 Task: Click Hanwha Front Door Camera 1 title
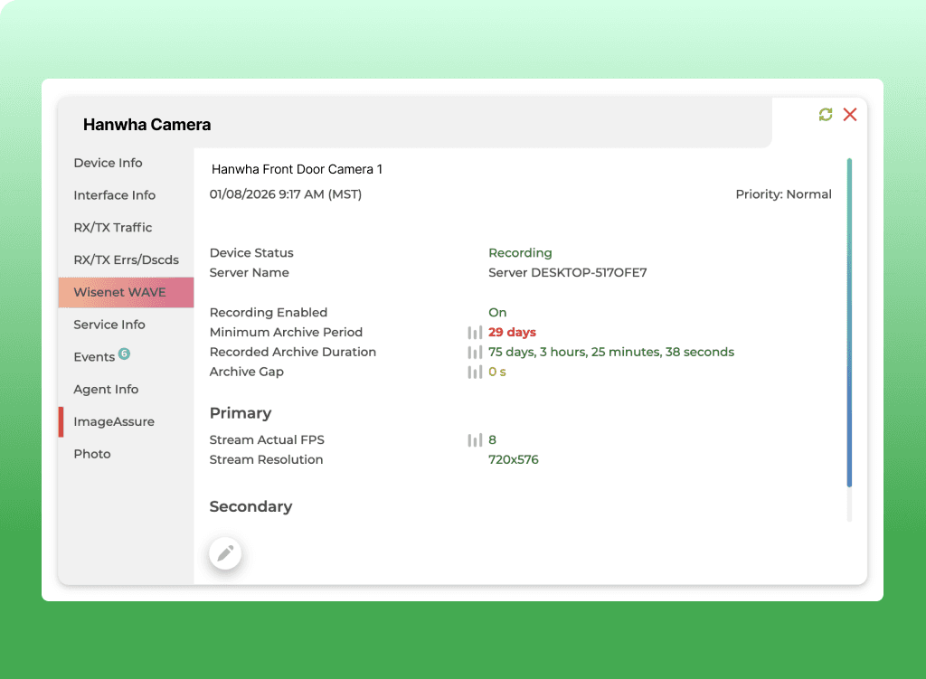(x=297, y=169)
